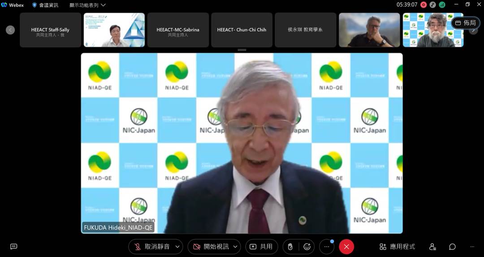Viewport: 484px width, 257px height.
Task: Toggle closed captions CC icon
Action: point(13,247)
